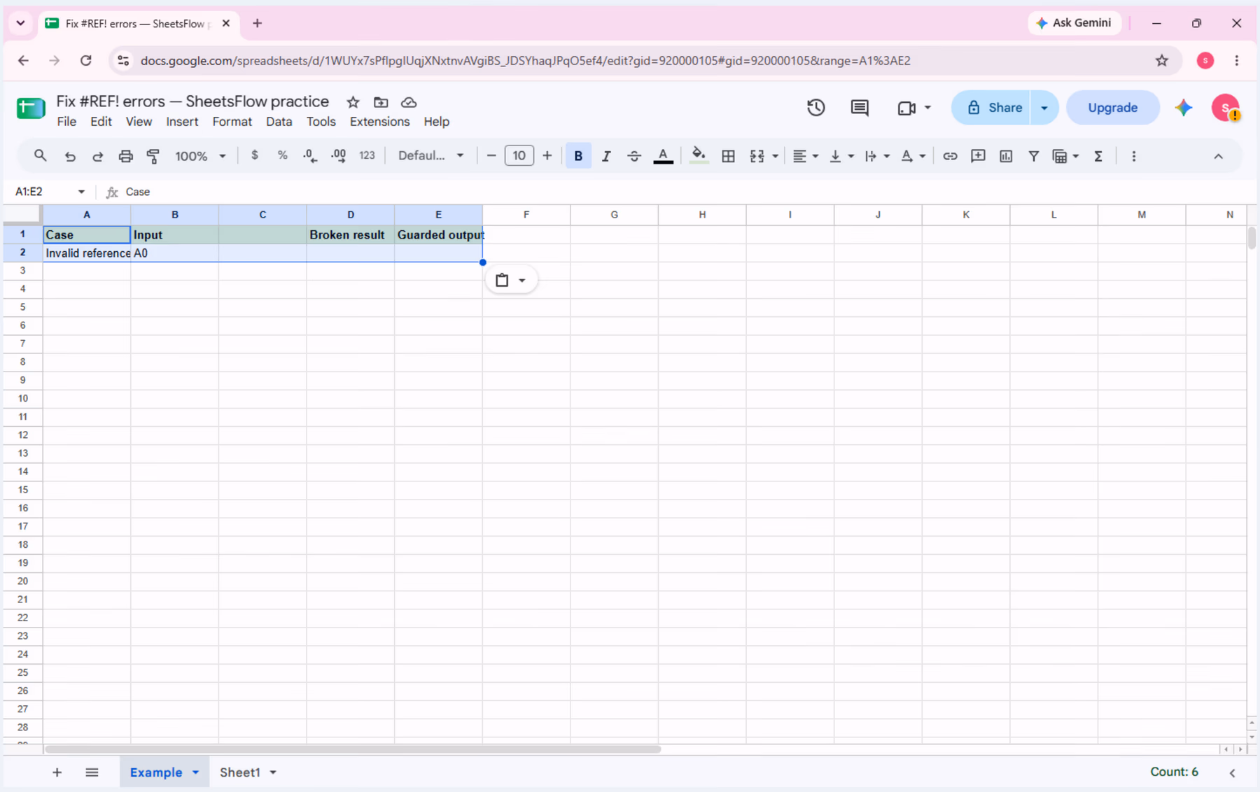
Task: Open fill color picker
Action: tap(698, 156)
